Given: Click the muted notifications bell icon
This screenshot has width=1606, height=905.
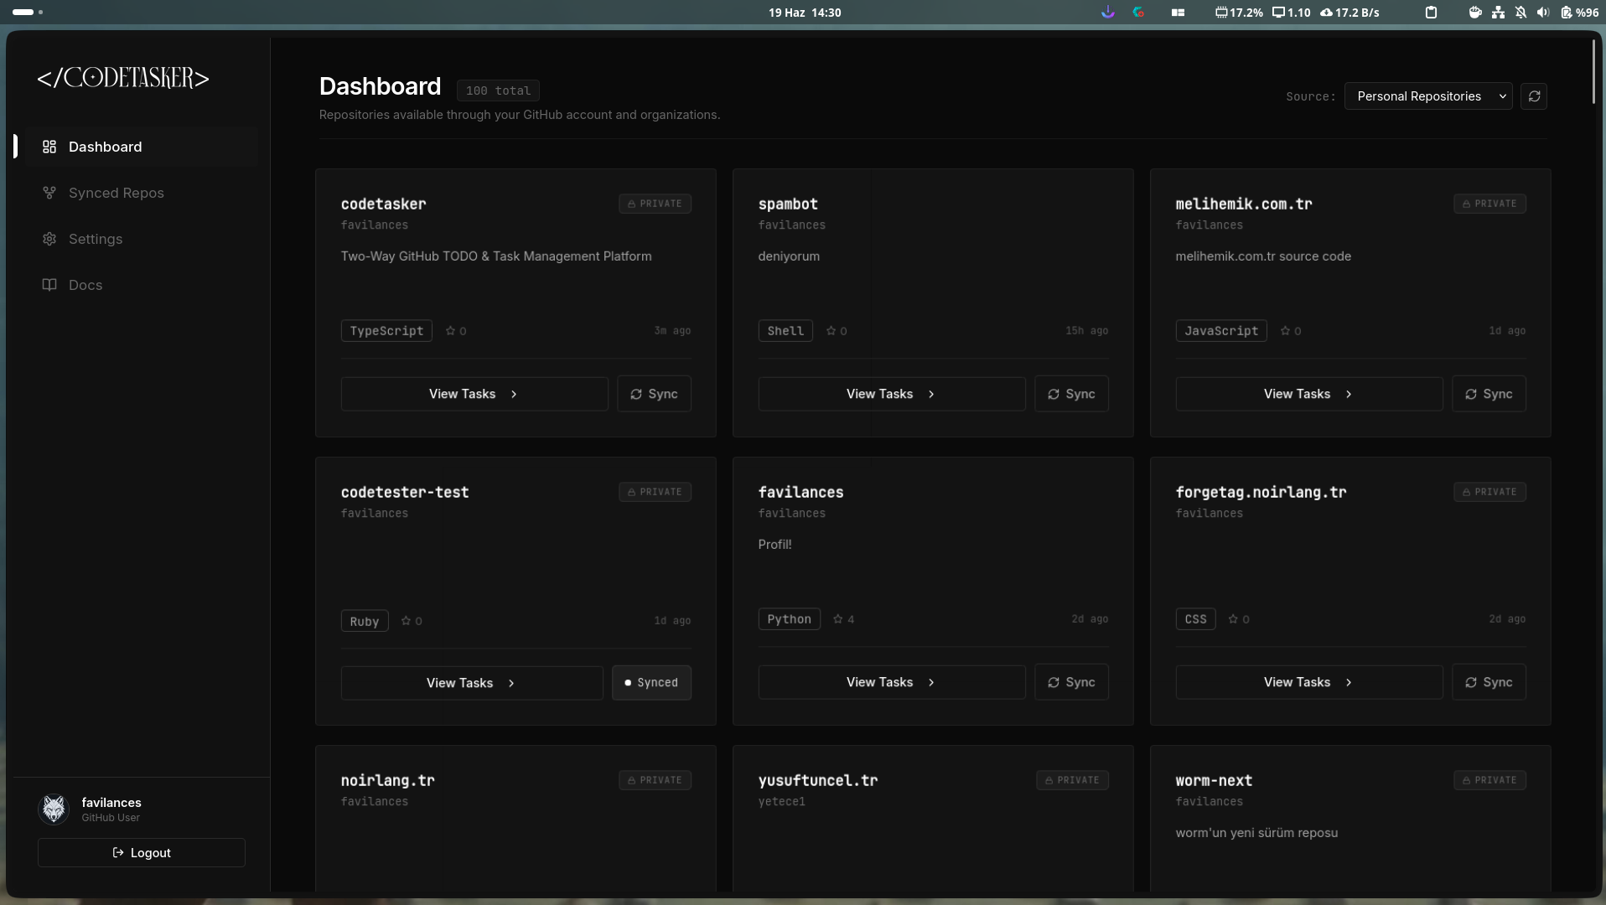Looking at the screenshot, I should [x=1521, y=13].
